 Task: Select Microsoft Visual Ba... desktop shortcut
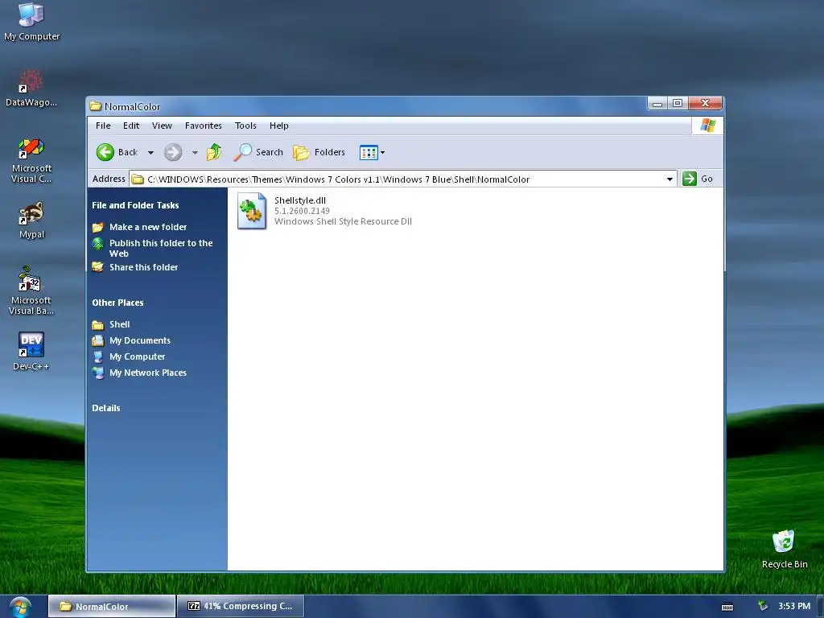31,290
